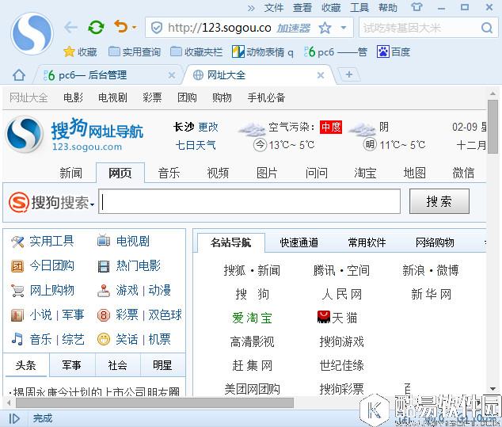The image size is (502, 427).
Task: Click the 游戏 joystick icon
Action: (104, 291)
